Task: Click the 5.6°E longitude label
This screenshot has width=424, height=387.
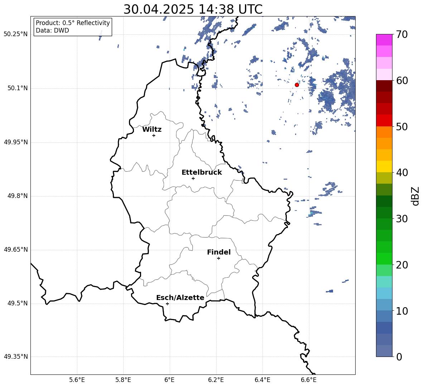Action: 77,380
